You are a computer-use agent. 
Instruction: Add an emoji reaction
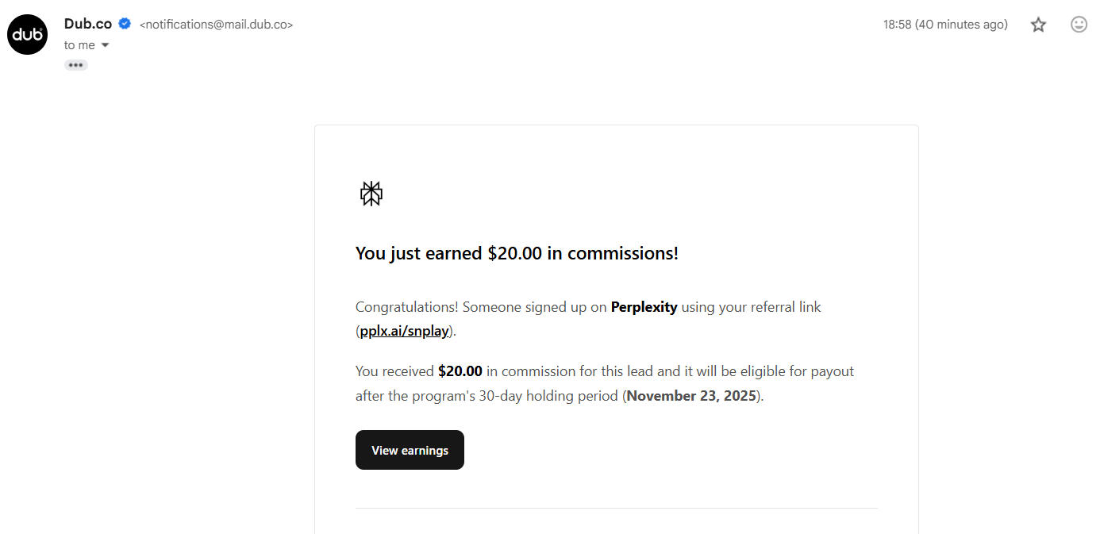click(1079, 25)
